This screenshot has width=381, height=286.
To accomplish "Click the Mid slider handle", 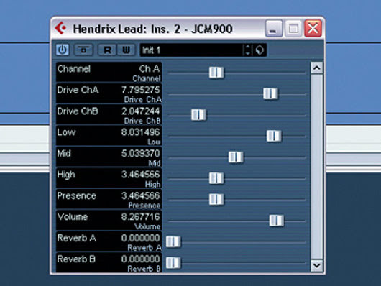I will click(x=236, y=157).
